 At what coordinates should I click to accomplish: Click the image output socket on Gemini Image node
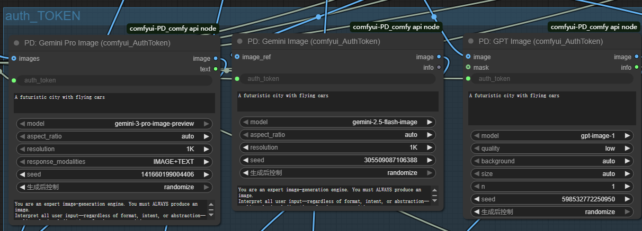(x=439, y=57)
